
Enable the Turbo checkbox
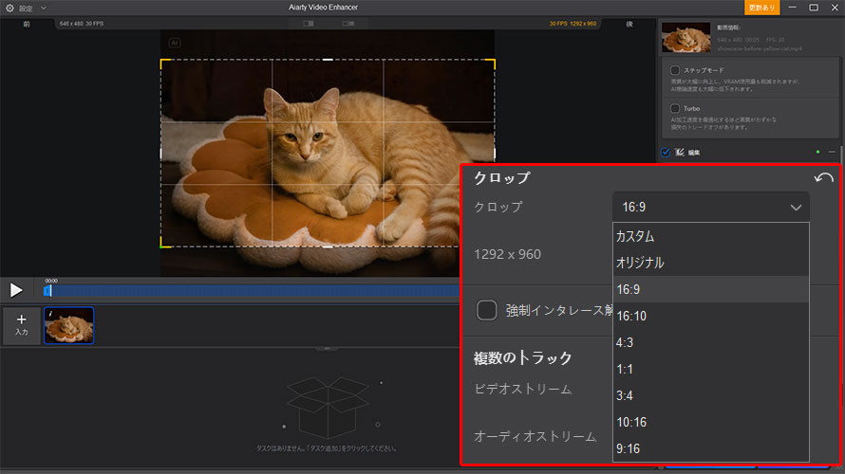(674, 108)
